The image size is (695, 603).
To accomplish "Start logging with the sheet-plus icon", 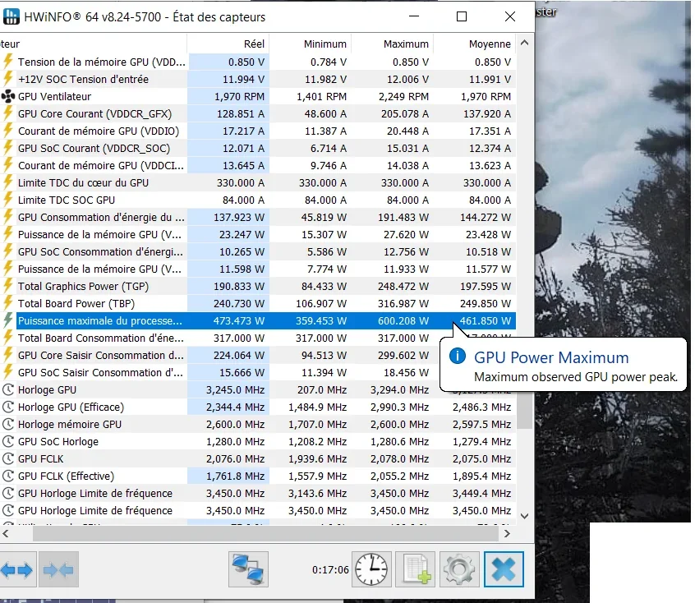I will 416,569.
